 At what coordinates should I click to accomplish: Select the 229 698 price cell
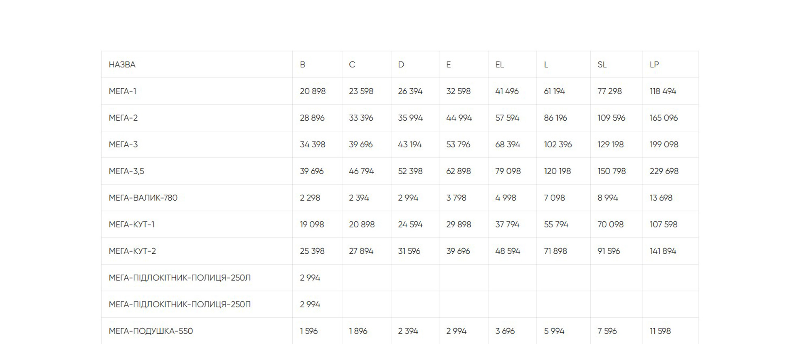tap(664, 171)
